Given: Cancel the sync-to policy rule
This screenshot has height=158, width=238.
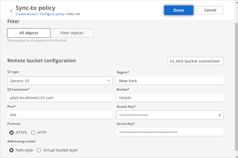Looking at the screenshot, I should (210, 10).
